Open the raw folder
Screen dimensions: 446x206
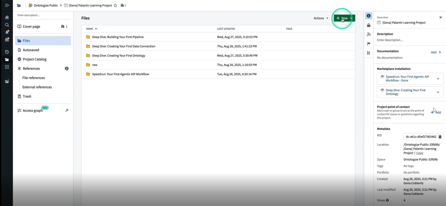click(x=95, y=65)
